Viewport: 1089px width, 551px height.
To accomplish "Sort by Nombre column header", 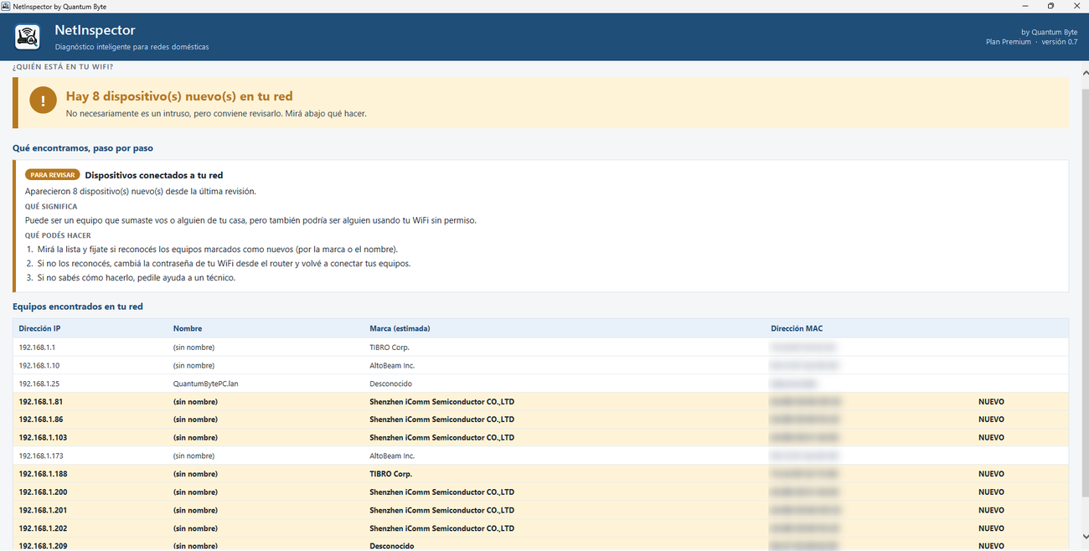I will (188, 328).
